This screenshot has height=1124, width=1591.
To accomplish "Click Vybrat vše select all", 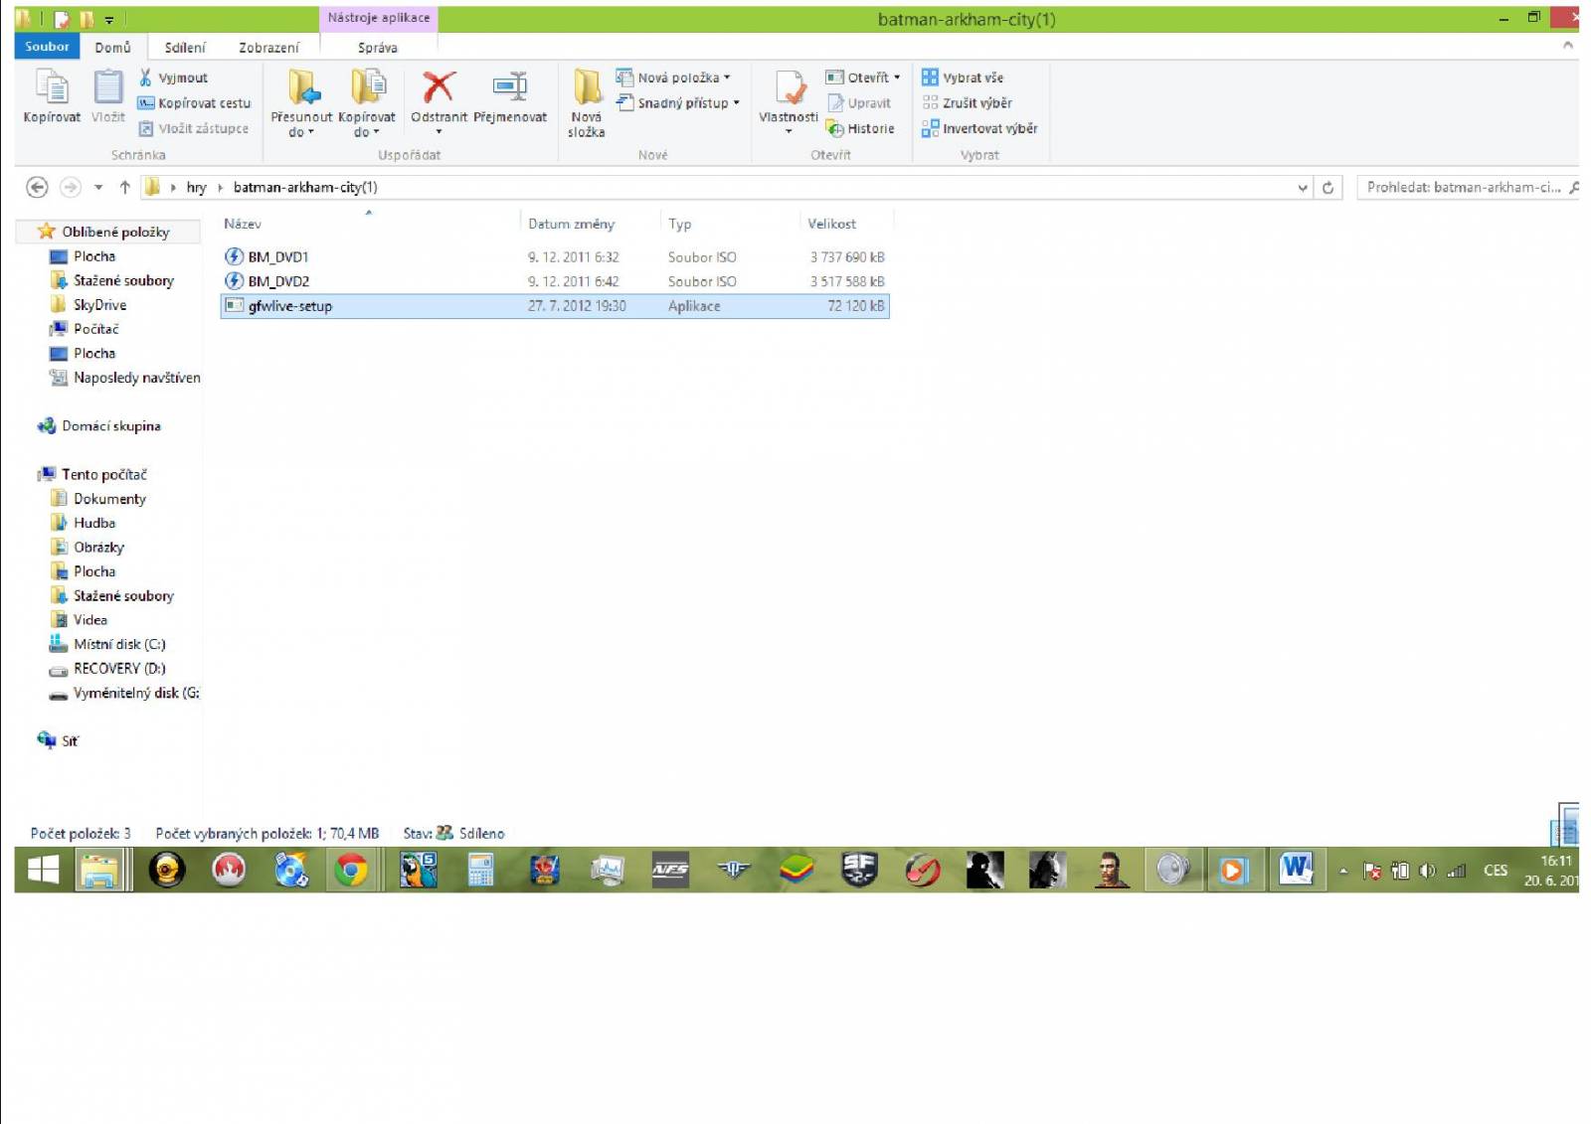I will [x=963, y=78].
